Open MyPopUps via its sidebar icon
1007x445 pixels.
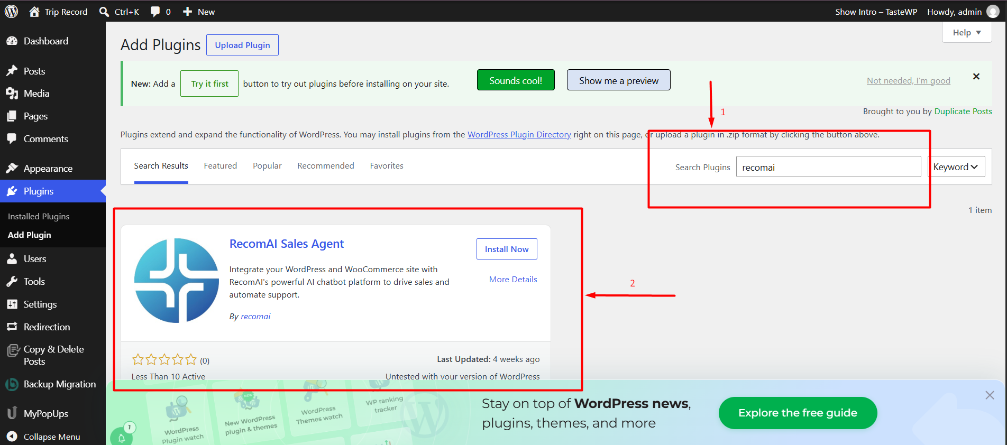pyautogui.click(x=12, y=413)
